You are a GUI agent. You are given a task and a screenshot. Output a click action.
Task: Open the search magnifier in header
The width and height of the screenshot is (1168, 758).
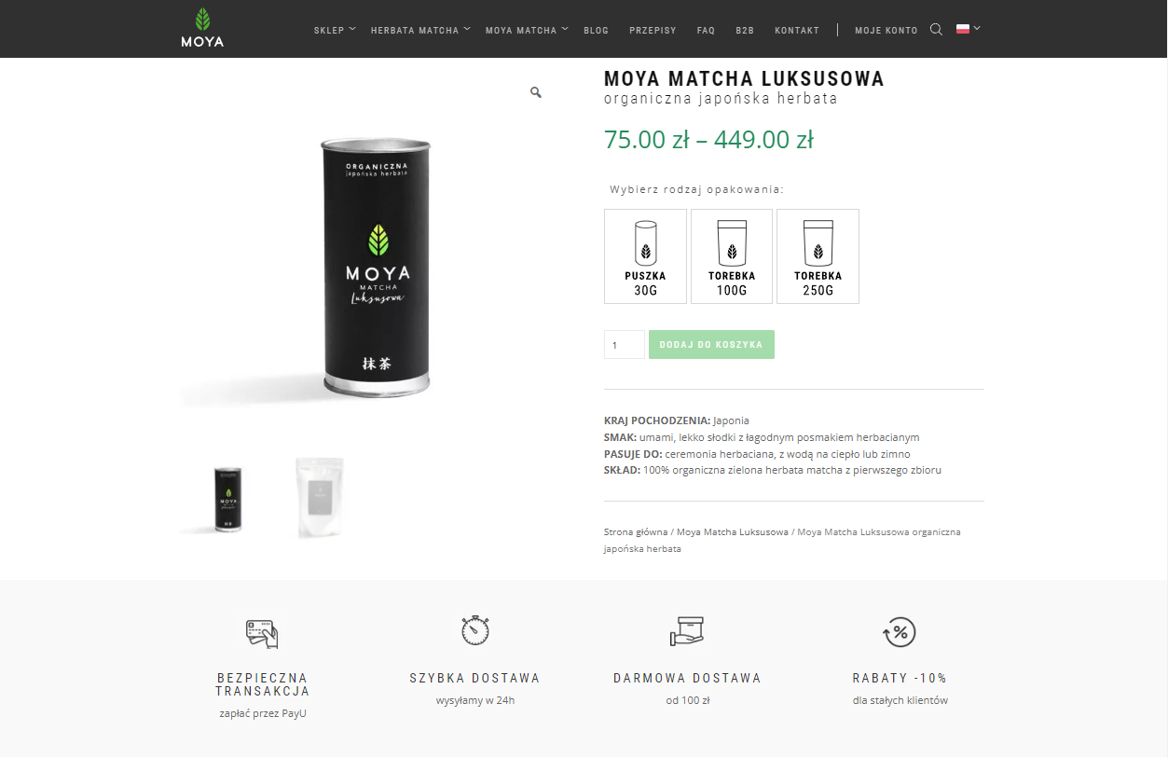(936, 30)
